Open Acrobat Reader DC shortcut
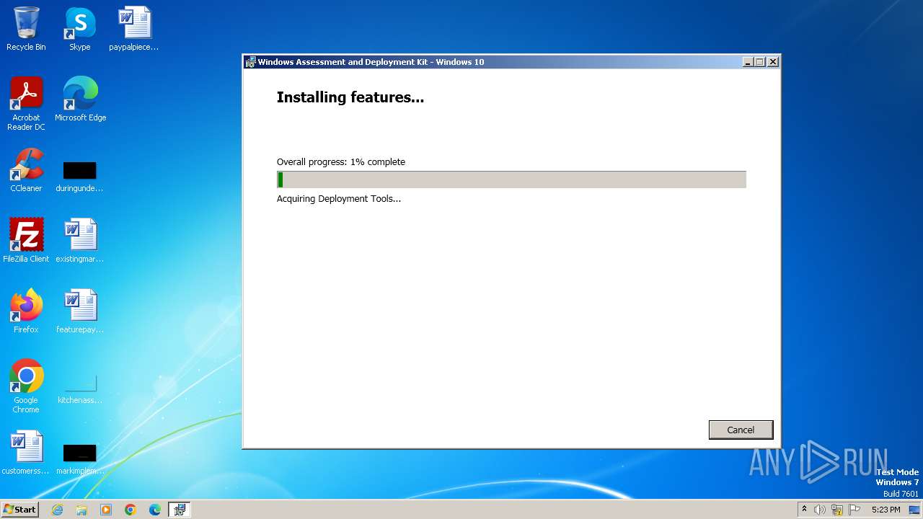Viewport: 923px width, 519px height. pyautogui.click(x=26, y=104)
